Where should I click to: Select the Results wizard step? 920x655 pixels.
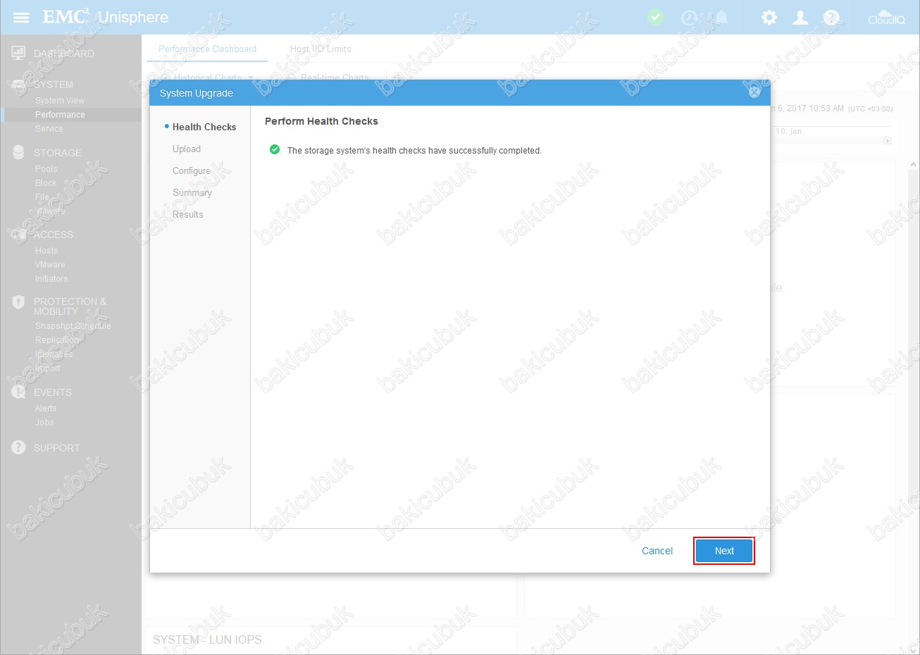pyautogui.click(x=188, y=214)
